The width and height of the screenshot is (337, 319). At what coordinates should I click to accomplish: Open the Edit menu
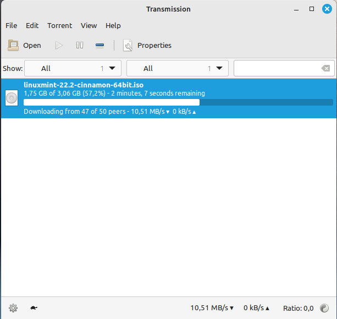point(32,26)
